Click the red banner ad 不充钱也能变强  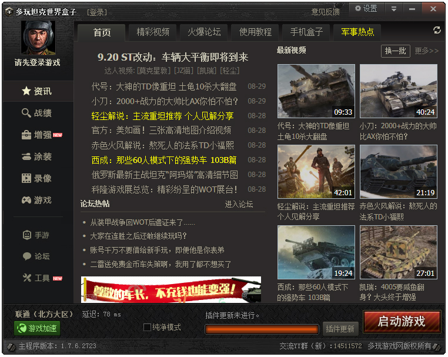click(x=171, y=289)
